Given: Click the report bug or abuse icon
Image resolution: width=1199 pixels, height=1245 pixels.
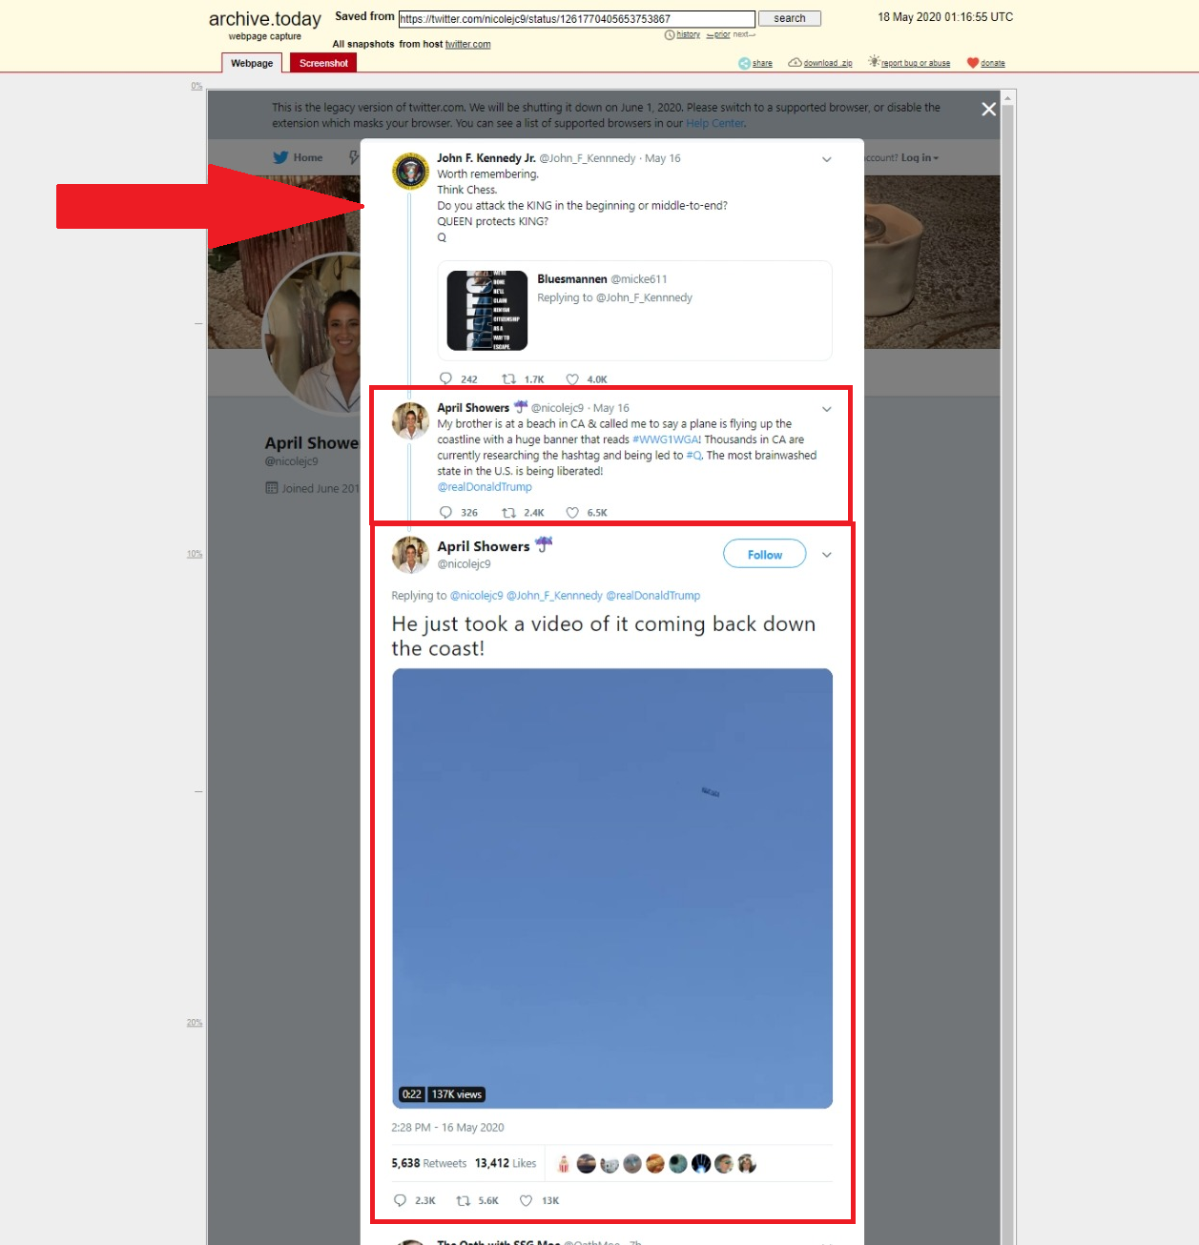Looking at the screenshot, I should pyautogui.click(x=874, y=62).
